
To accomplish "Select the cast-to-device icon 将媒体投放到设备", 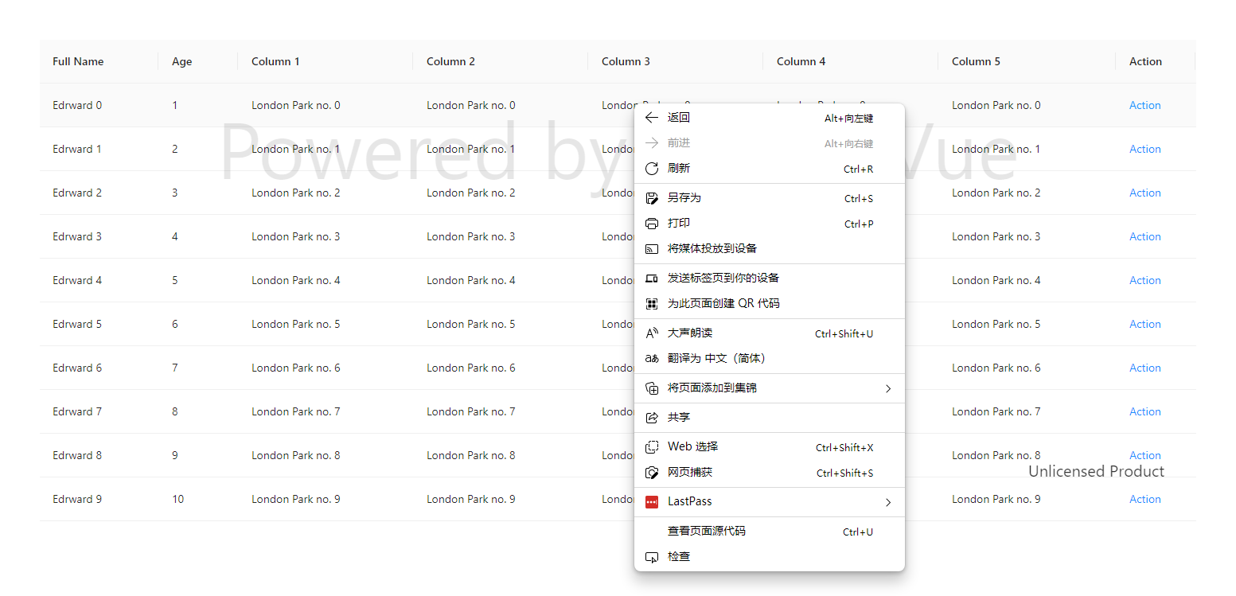I will 652,248.
